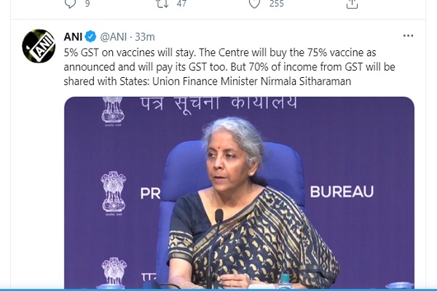The width and height of the screenshot is (437, 291).
Task: Click the tweet text about GST
Action: 229,67
